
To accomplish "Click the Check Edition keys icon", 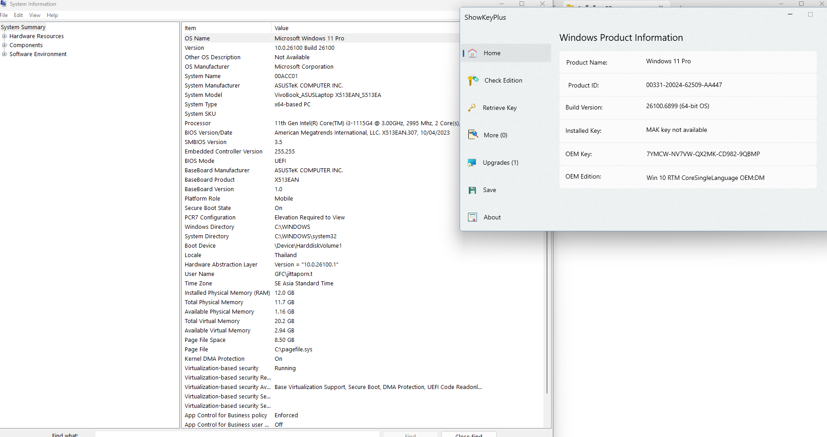I will (473, 80).
